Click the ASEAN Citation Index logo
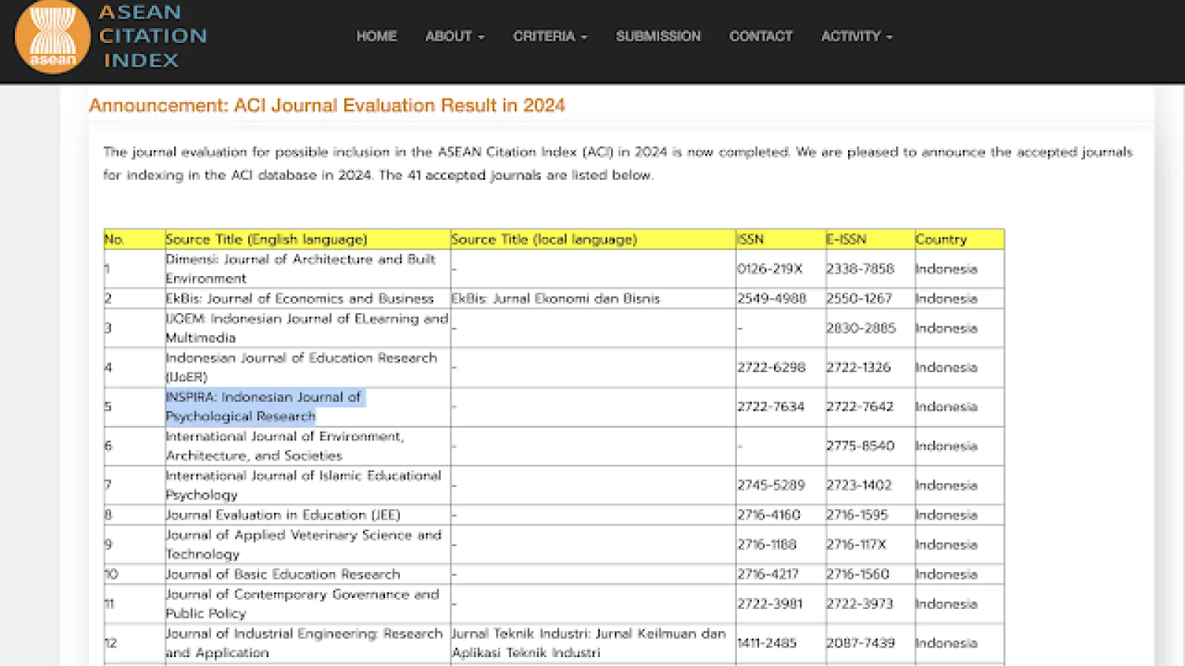Image resolution: width=1185 pixels, height=666 pixels. [x=111, y=36]
